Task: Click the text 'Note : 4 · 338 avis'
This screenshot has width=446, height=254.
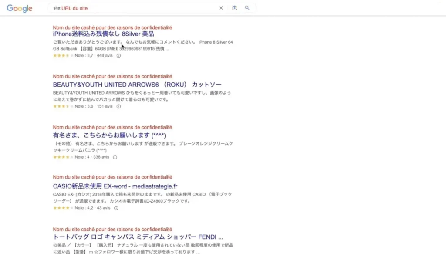Action: click(92, 157)
